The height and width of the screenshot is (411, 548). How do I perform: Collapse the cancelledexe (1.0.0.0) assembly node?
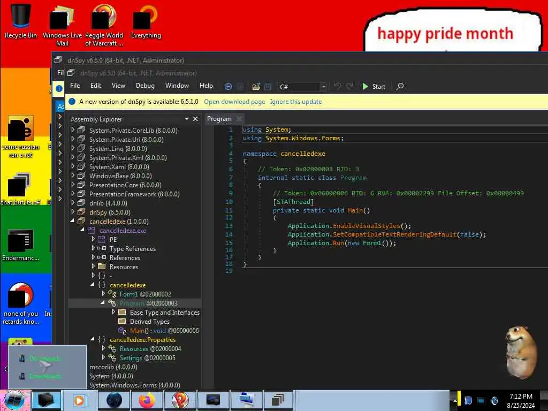[72, 221]
